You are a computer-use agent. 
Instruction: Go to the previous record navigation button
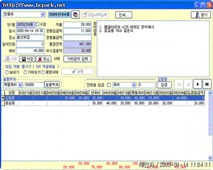[188, 84]
